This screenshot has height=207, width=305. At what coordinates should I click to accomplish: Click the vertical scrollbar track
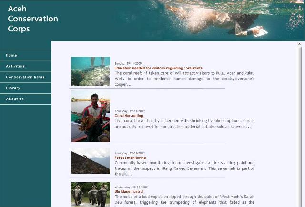[x=299, y=126]
